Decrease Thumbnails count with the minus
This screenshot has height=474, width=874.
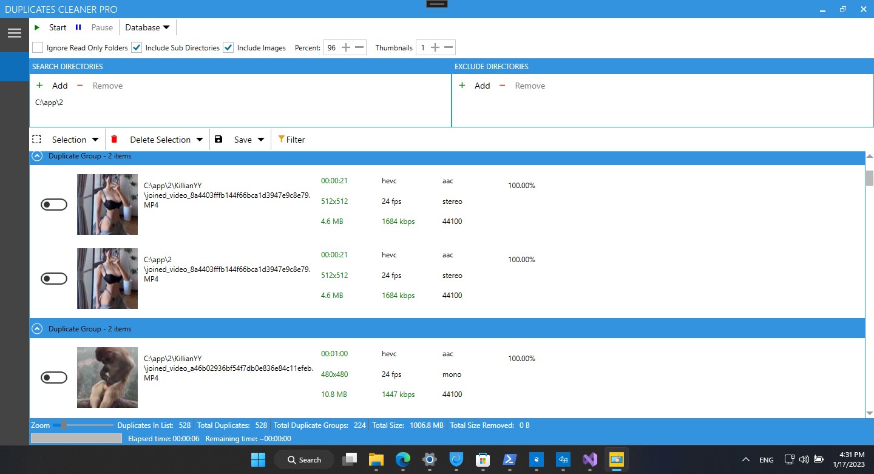[449, 47]
